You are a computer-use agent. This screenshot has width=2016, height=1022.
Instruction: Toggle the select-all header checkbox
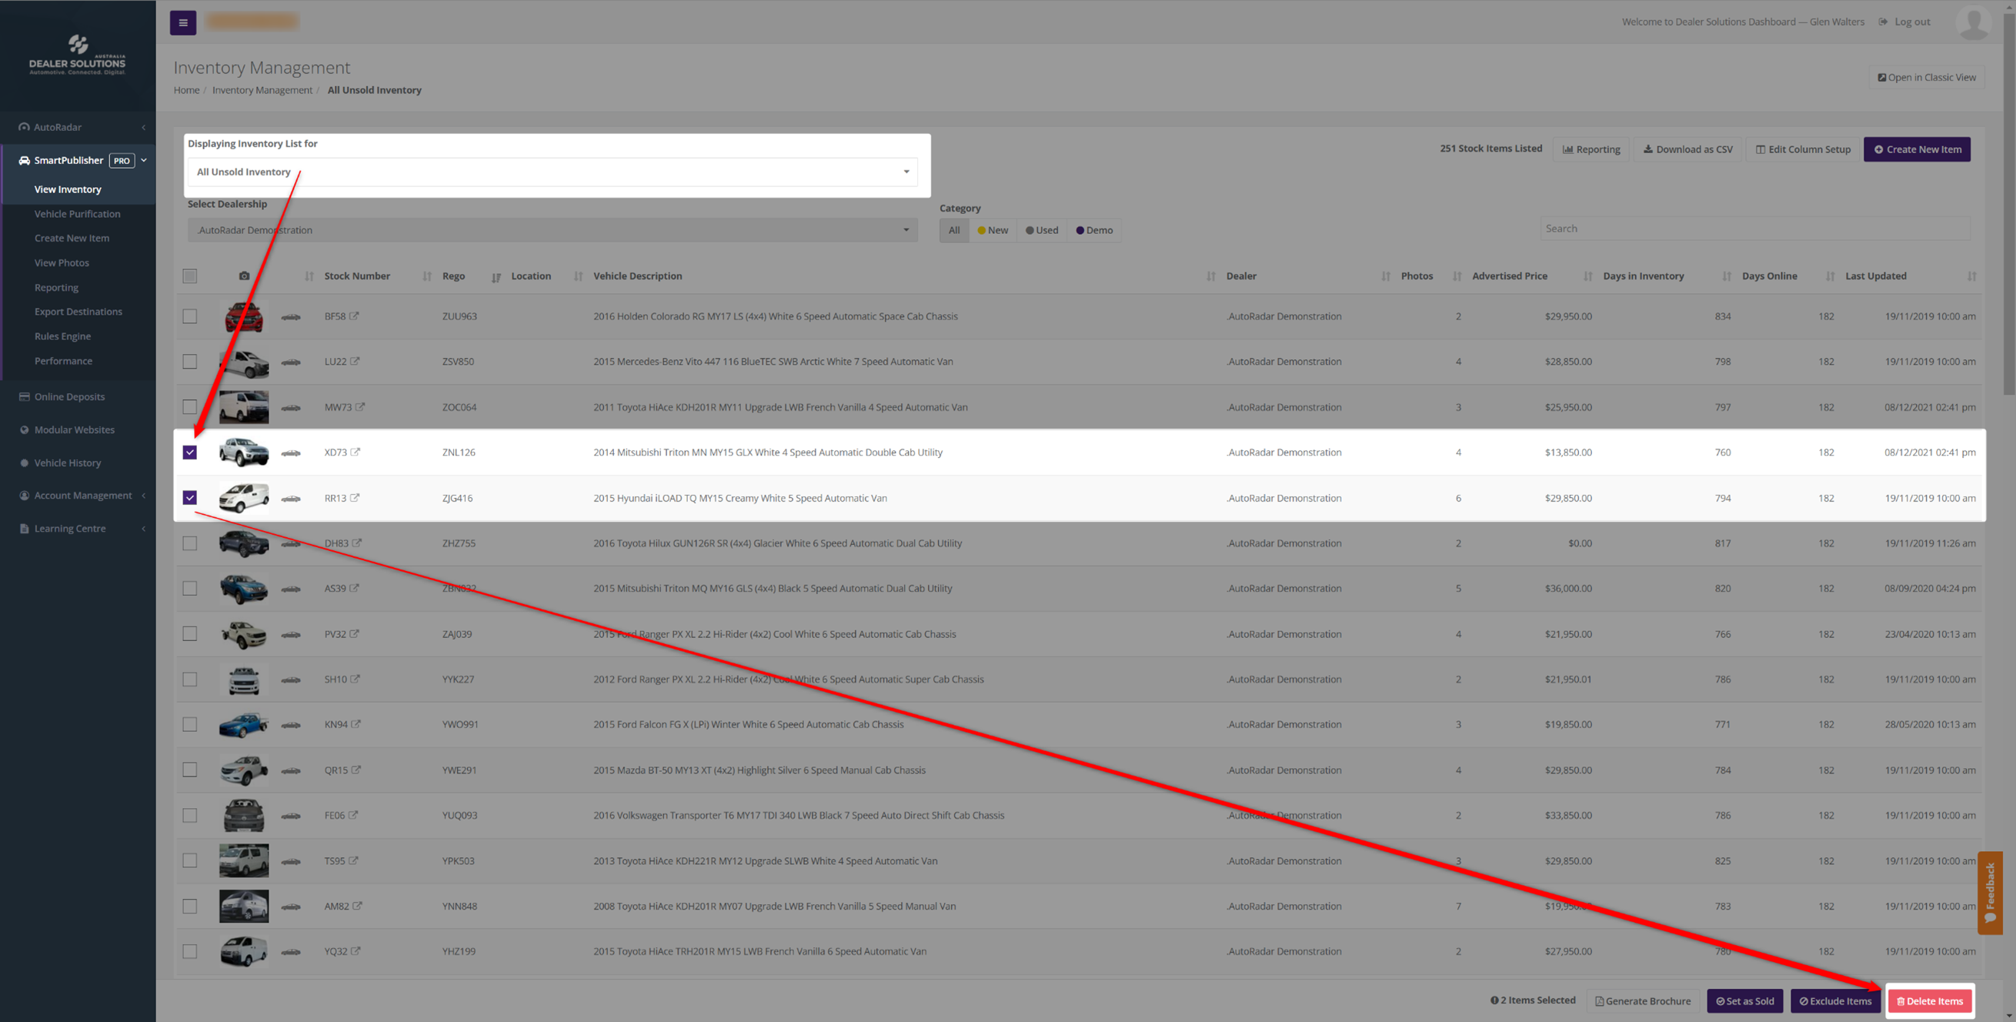pyautogui.click(x=189, y=276)
